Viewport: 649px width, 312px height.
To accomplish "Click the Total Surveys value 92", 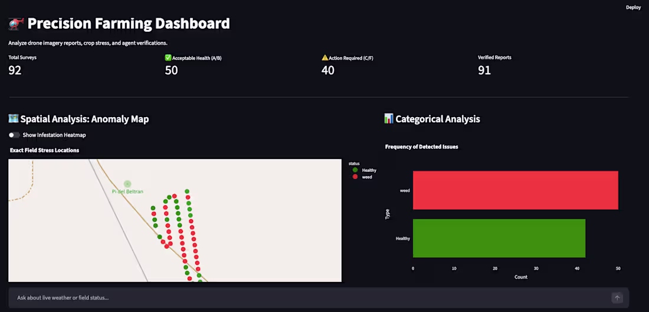I will (x=15, y=71).
